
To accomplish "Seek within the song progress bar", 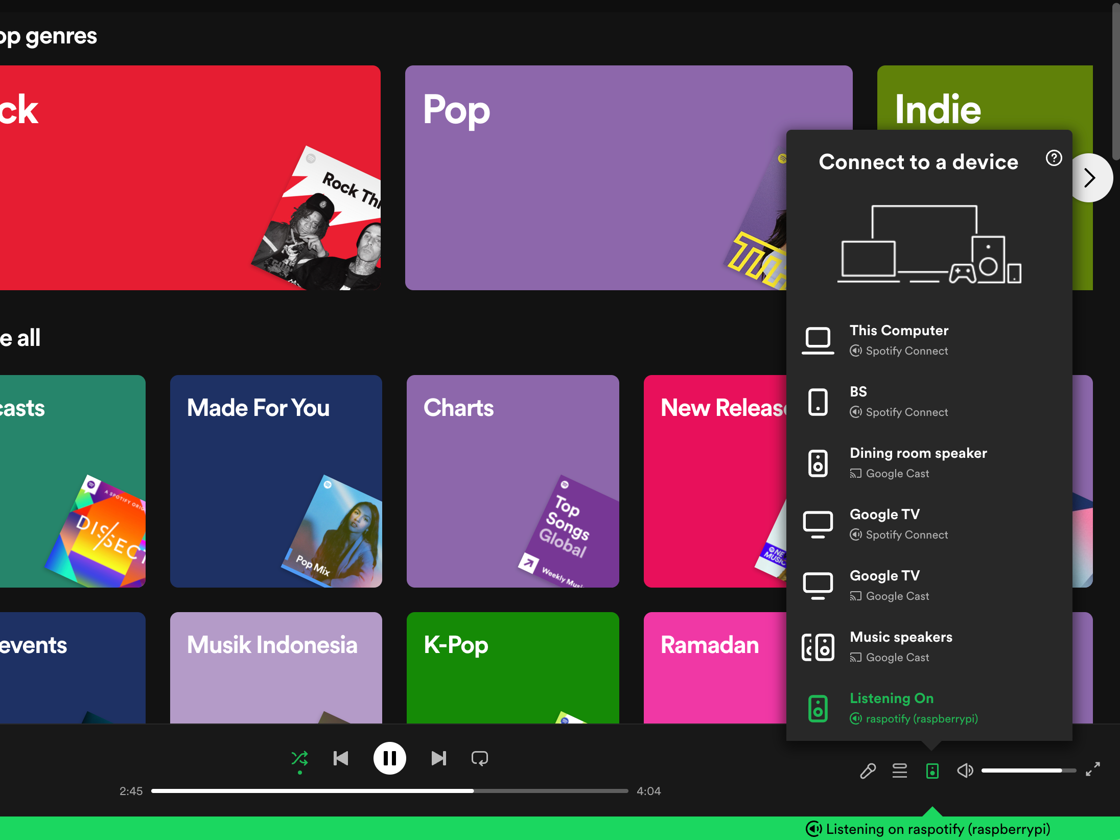I will [x=389, y=791].
